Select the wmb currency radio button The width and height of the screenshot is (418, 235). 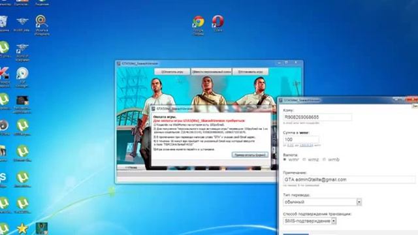(324, 159)
